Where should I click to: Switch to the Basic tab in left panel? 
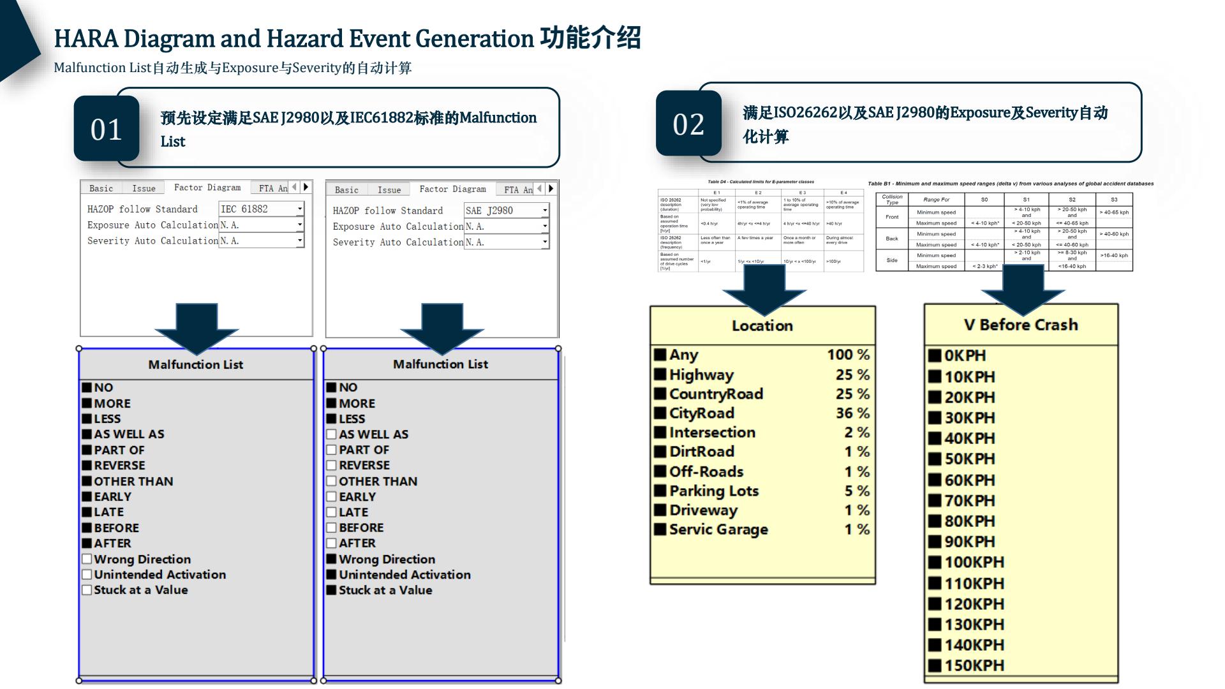101,188
